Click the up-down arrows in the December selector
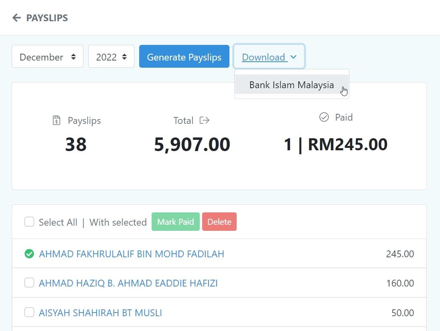The height and width of the screenshot is (331, 440). click(x=73, y=57)
